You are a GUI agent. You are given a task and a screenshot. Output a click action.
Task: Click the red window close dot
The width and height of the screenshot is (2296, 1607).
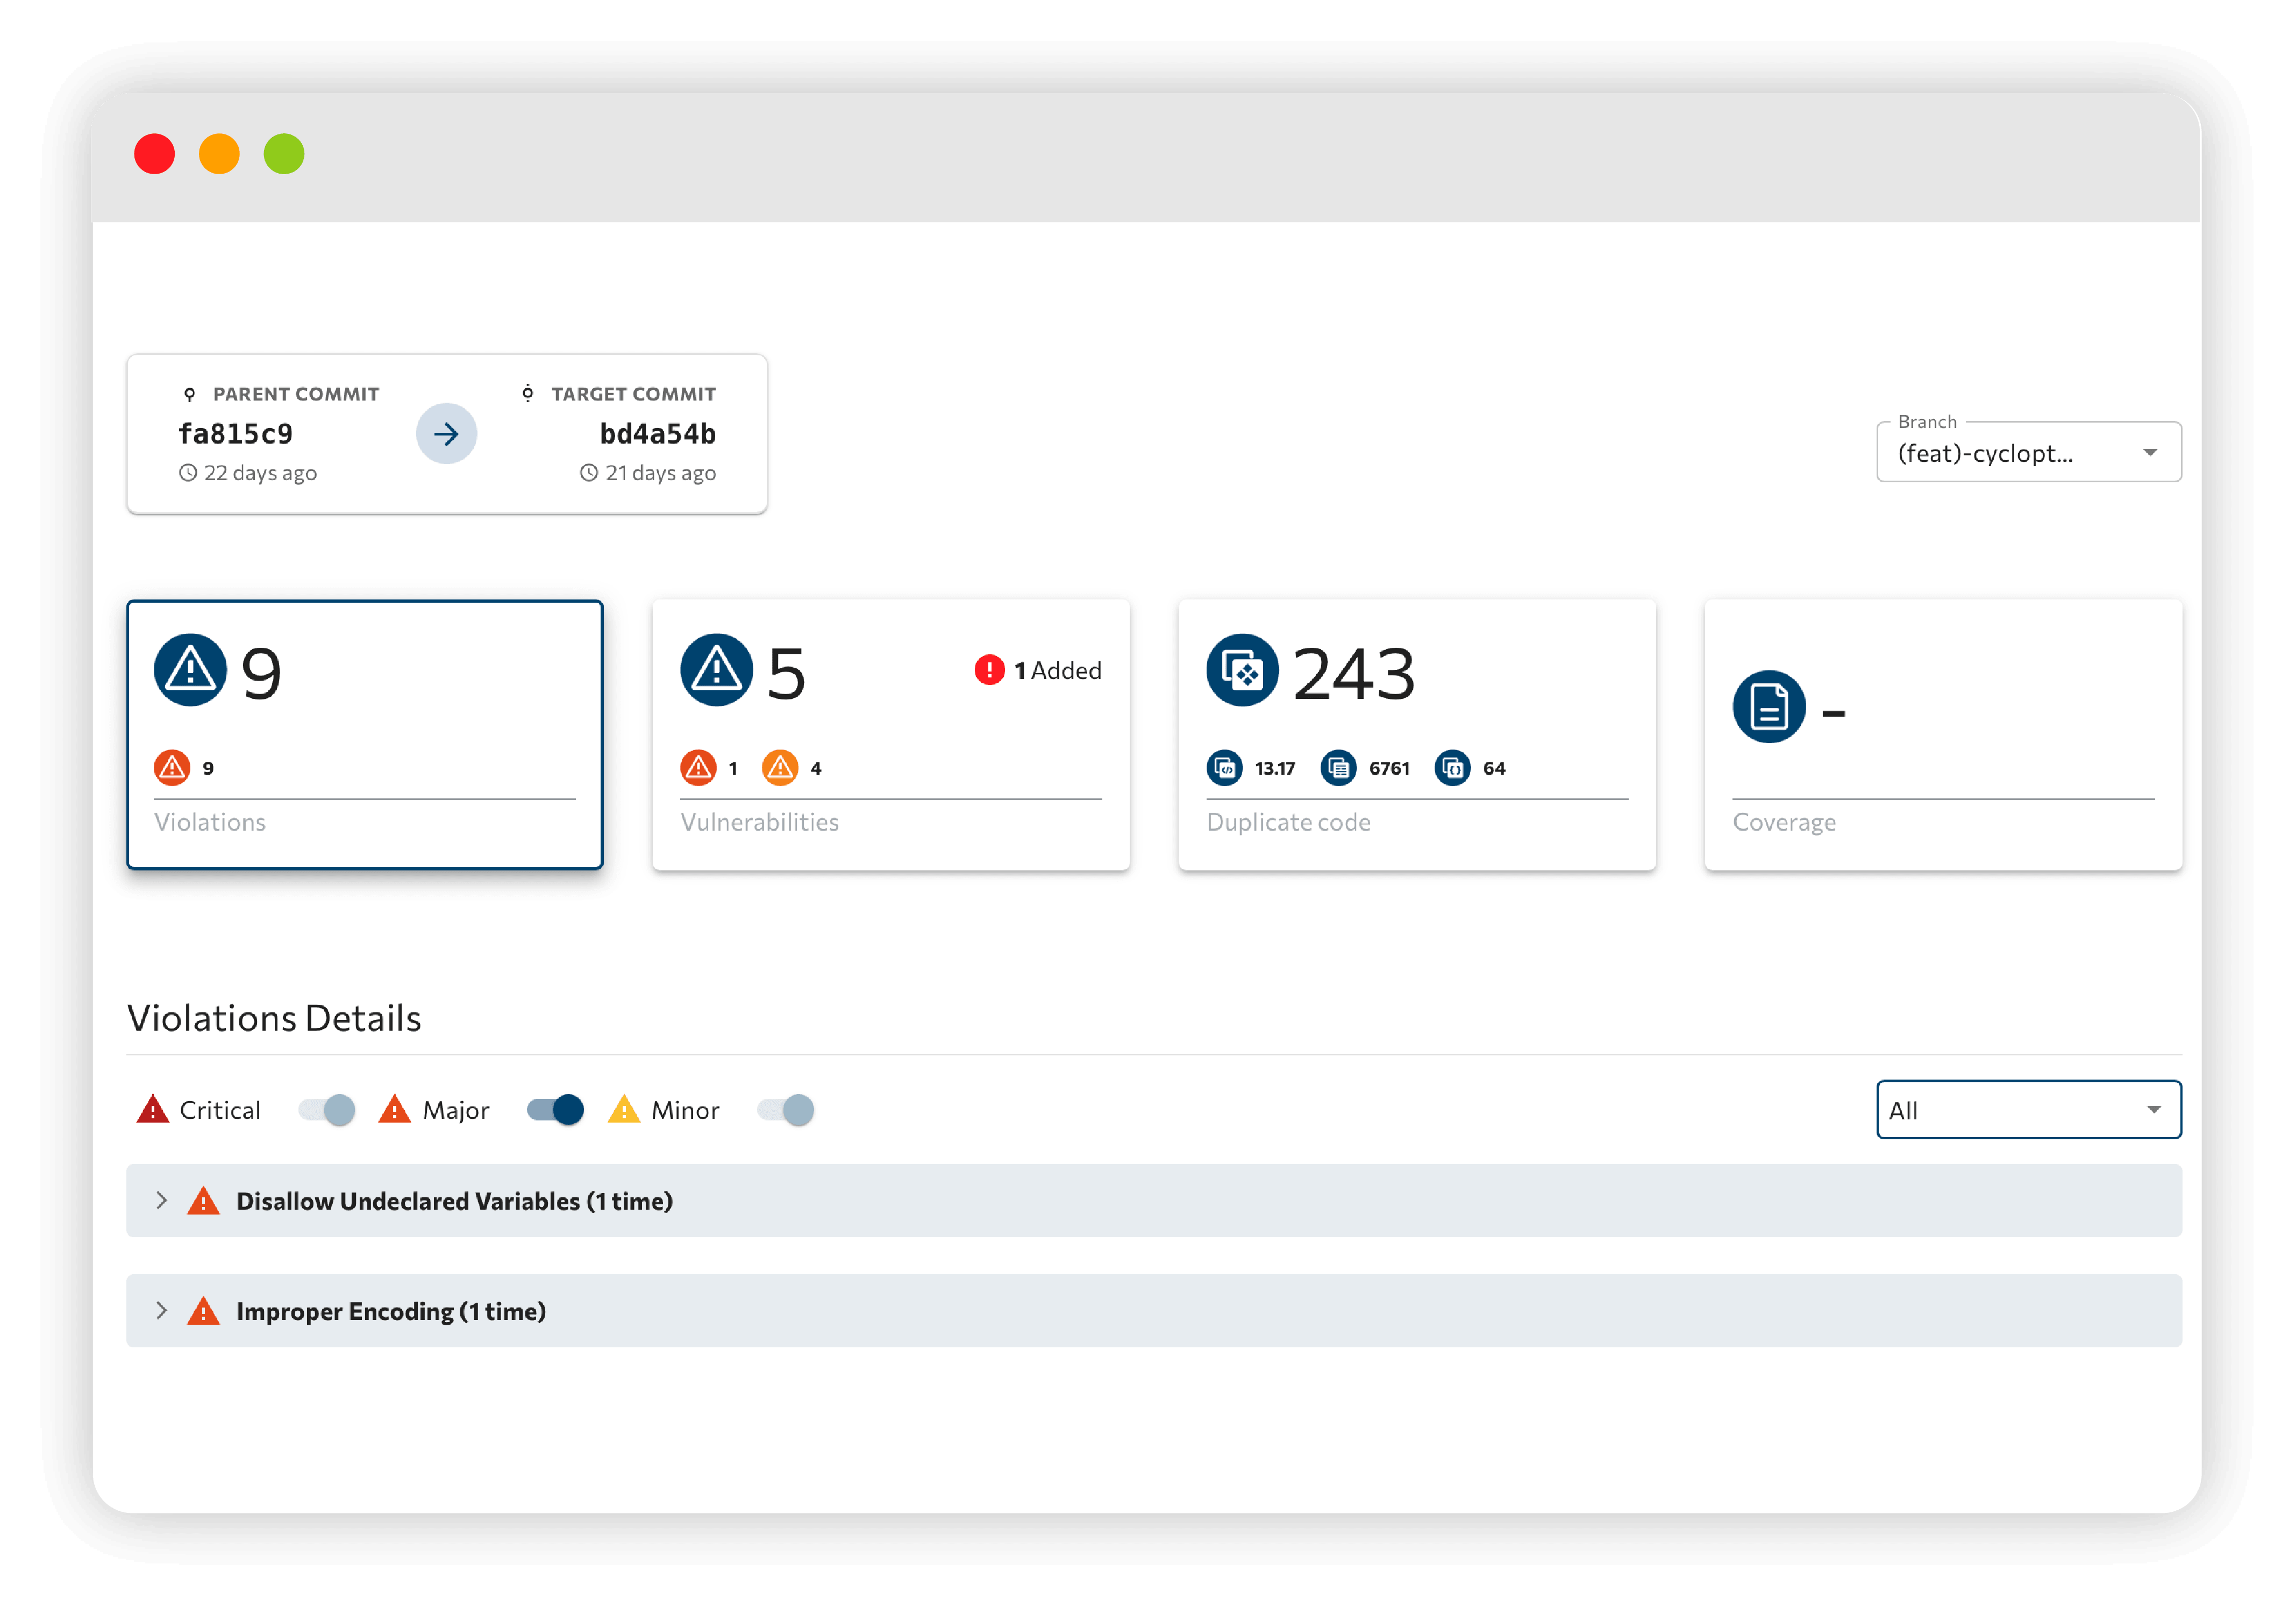point(154,154)
